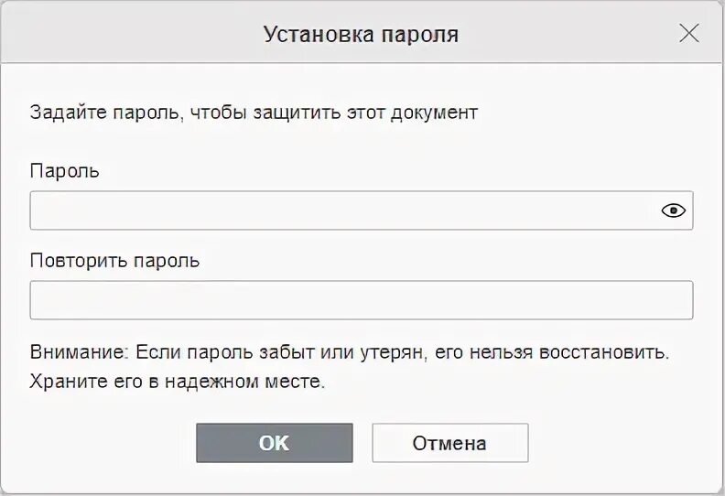
Task: Toggle password visibility in the Пароль field
Action: [673, 210]
